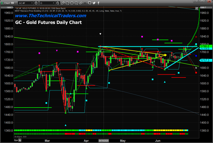Open the alerts circled-A icon
This screenshot has width=213, height=143.
click(x=76, y=3)
